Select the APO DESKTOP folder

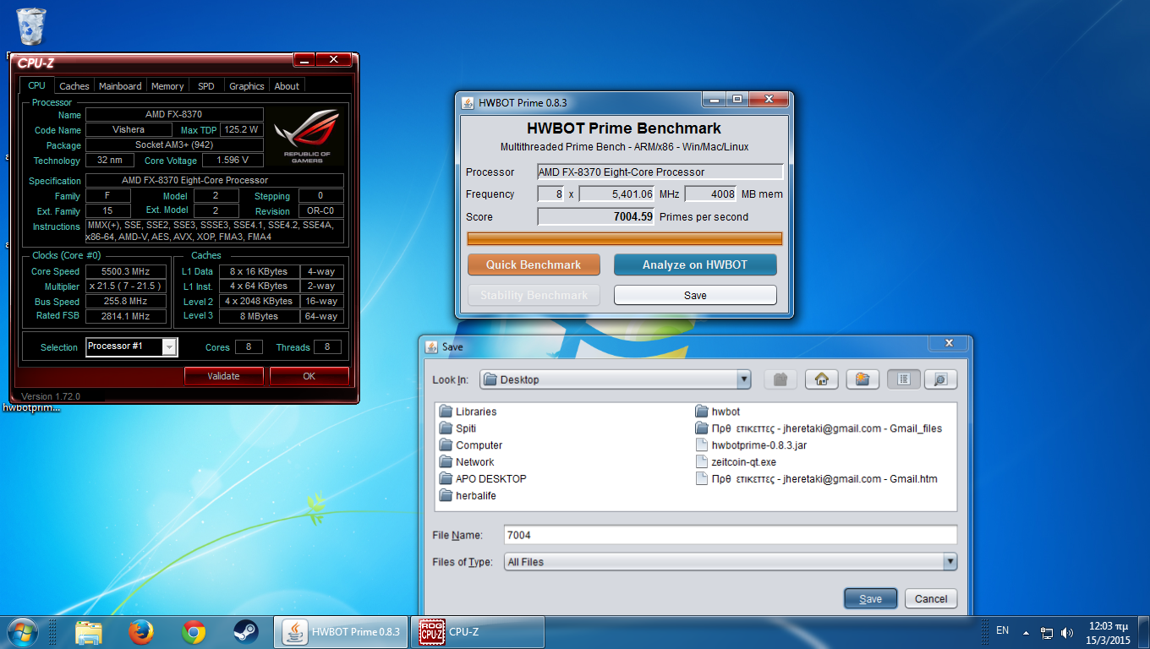(x=483, y=479)
